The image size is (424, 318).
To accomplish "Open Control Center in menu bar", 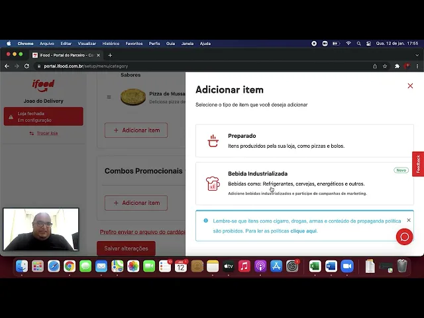I will (368, 44).
